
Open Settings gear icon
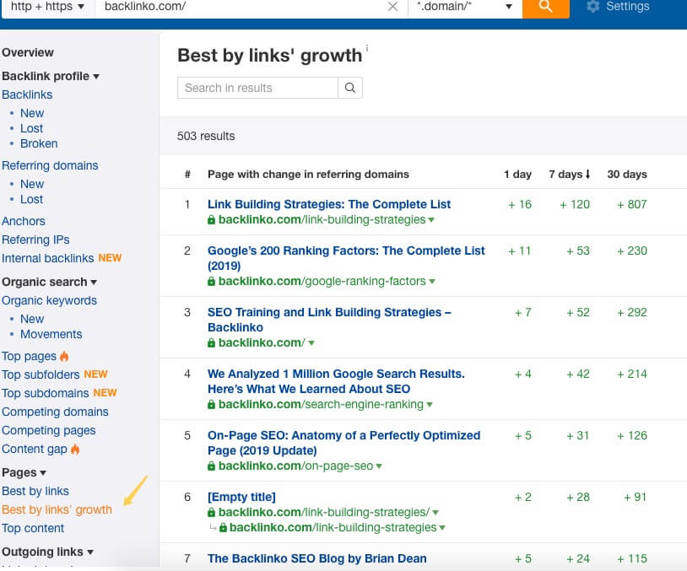[592, 6]
